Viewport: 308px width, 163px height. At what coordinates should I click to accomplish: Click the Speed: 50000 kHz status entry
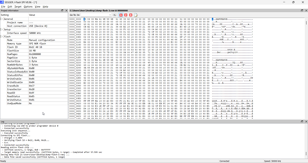click(273, 161)
